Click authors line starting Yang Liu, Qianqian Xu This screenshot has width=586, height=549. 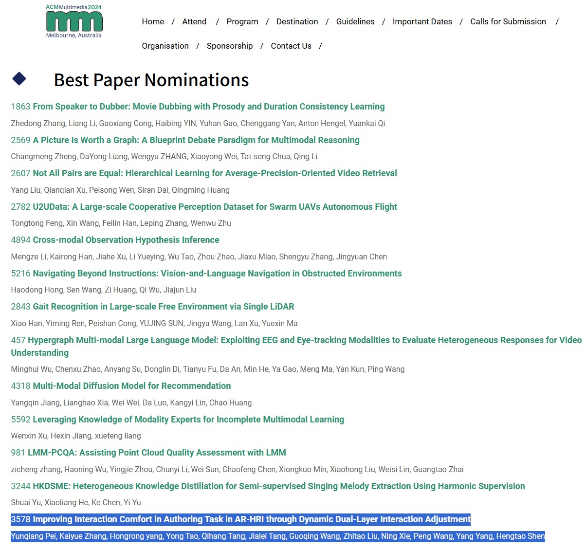[120, 190]
